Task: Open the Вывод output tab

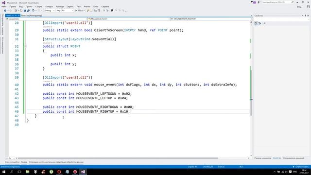Action: coord(24,162)
